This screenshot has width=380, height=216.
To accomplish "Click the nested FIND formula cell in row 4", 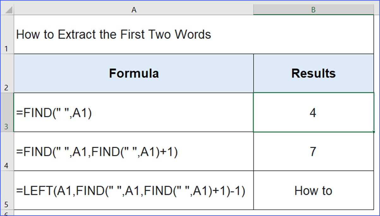I will pyautogui.click(x=134, y=152).
